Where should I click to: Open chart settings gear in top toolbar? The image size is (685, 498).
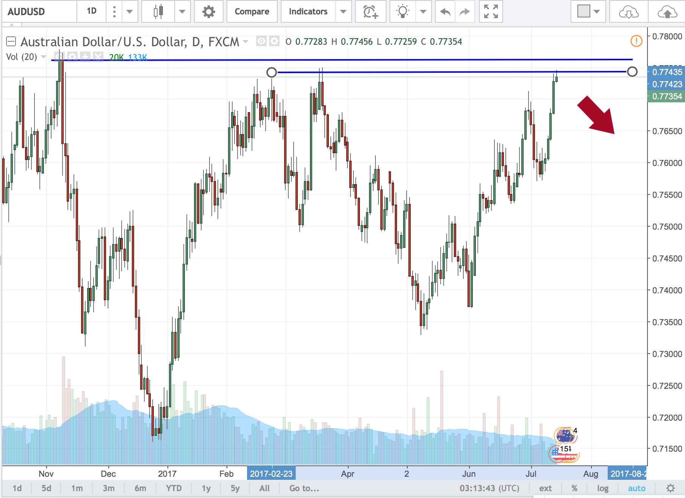(x=208, y=12)
